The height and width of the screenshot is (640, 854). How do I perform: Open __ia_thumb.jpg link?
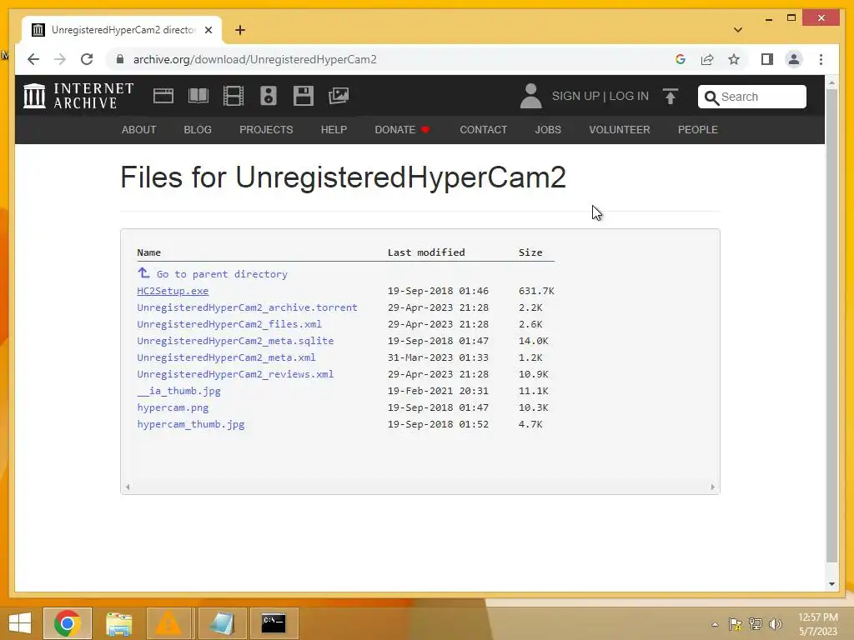(x=178, y=391)
